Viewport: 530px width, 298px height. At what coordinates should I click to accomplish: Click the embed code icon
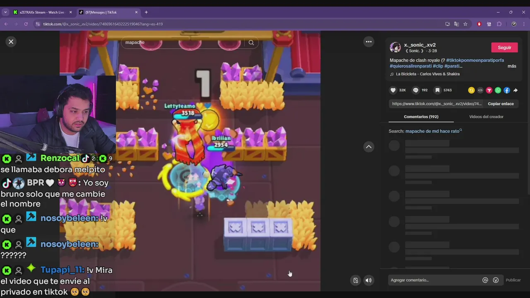pos(480,90)
